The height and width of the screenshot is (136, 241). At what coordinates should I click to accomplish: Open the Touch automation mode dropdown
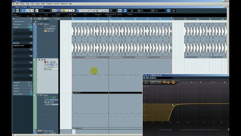click(44, 11)
